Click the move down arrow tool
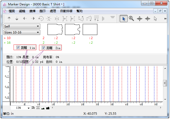This screenshot has height=126, width=170. (x=17, y=19)
